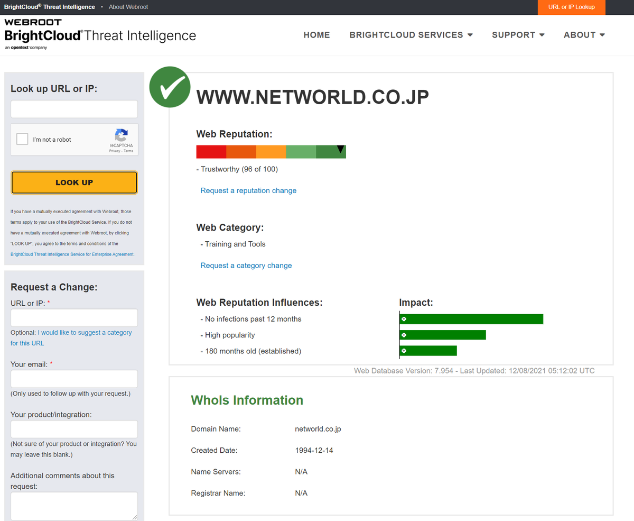Click the plus icon on the 180 months old impact bar
634x521 pixels.
click(404, 351)
